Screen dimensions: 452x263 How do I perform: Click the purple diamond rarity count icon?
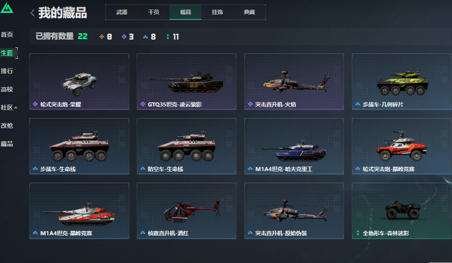coord(124,36)
